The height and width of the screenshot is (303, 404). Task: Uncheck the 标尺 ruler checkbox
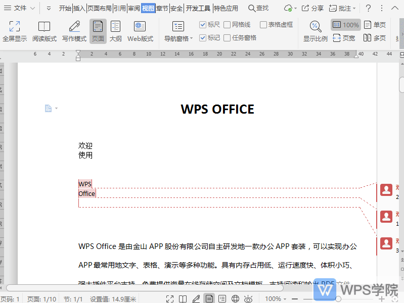203,25
